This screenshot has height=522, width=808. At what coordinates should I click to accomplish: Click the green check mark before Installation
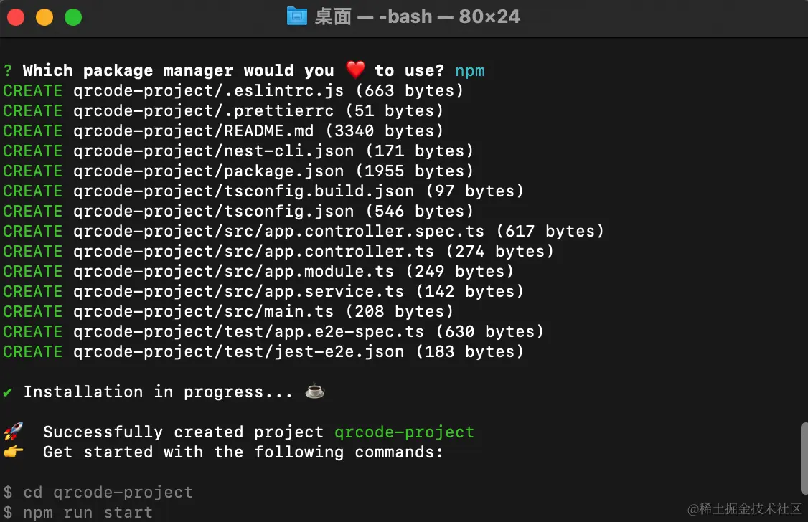pyautogui.click(x=8, y=391)
